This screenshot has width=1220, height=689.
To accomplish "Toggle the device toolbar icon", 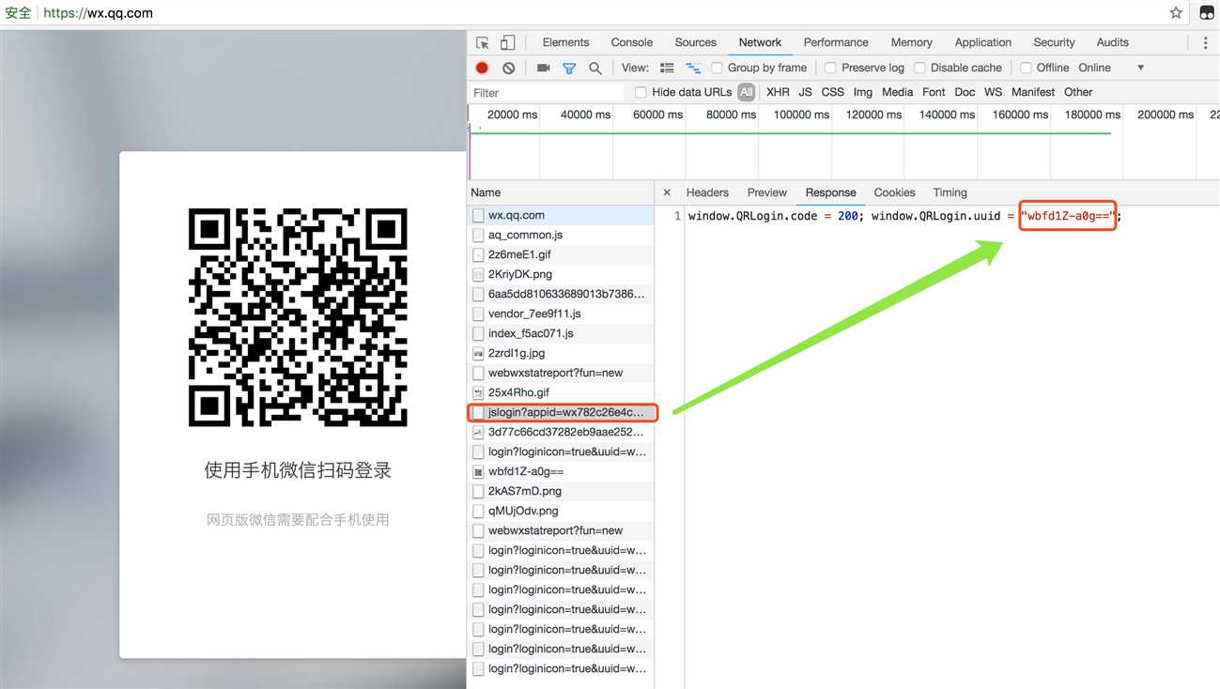I will click(x=507, y=42).
